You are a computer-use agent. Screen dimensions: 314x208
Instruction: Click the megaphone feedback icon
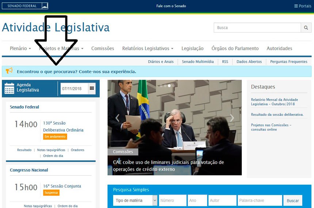point(9,71)
